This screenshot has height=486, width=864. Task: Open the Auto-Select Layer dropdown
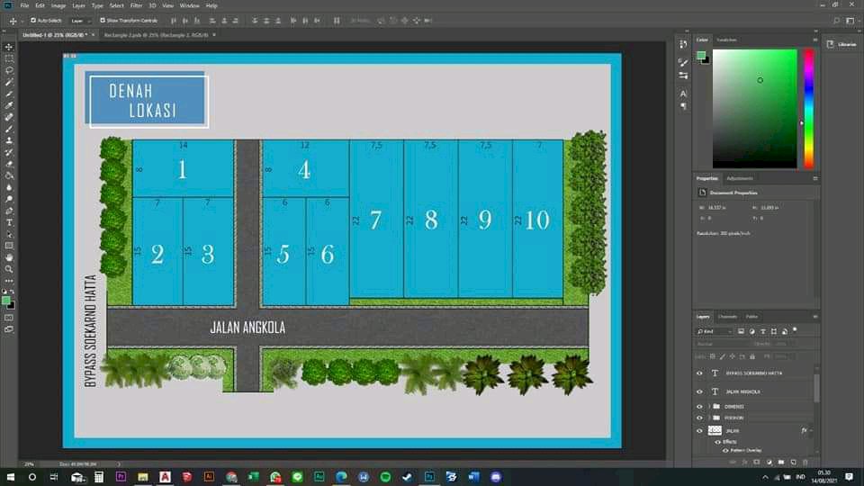80,20
